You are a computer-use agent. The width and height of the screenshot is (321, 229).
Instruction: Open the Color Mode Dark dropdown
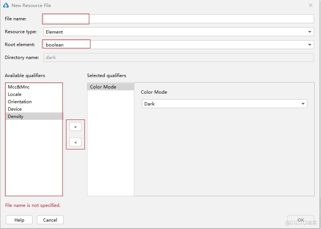(225, 104)
